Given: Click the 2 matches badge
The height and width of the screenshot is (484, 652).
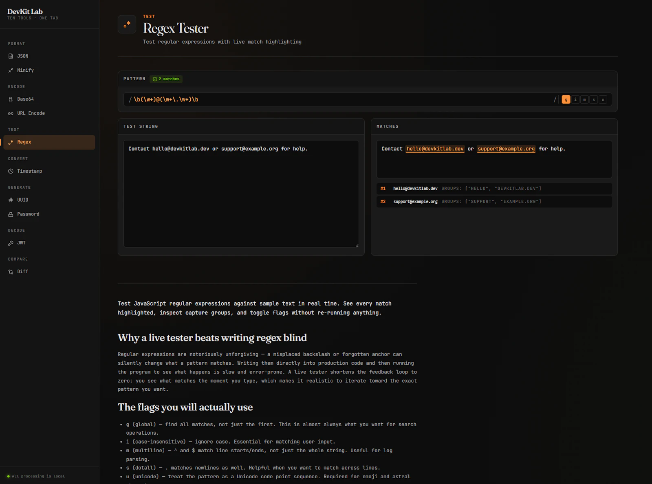Looking at the screenshot, I should [166, 79].
